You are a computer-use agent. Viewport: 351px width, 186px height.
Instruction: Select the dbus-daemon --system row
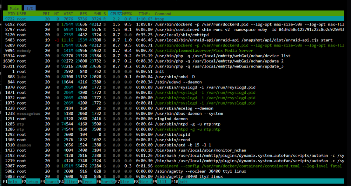click(x=173, y=114)
